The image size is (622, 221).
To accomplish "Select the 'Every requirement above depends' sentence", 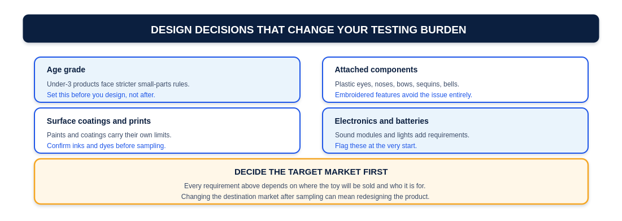I will coord(305,186).
